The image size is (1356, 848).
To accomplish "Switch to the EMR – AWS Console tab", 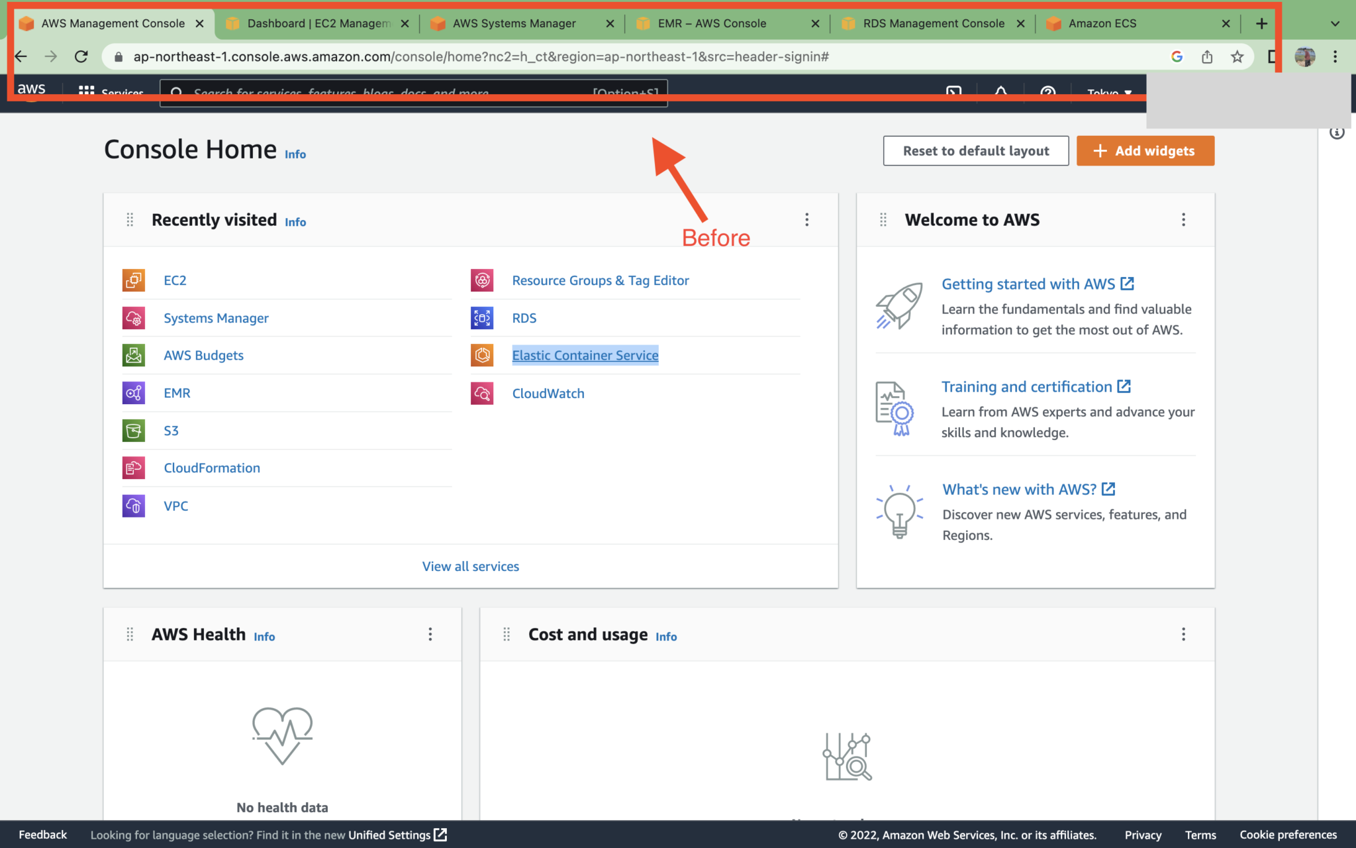I will (x=712, y=23).
